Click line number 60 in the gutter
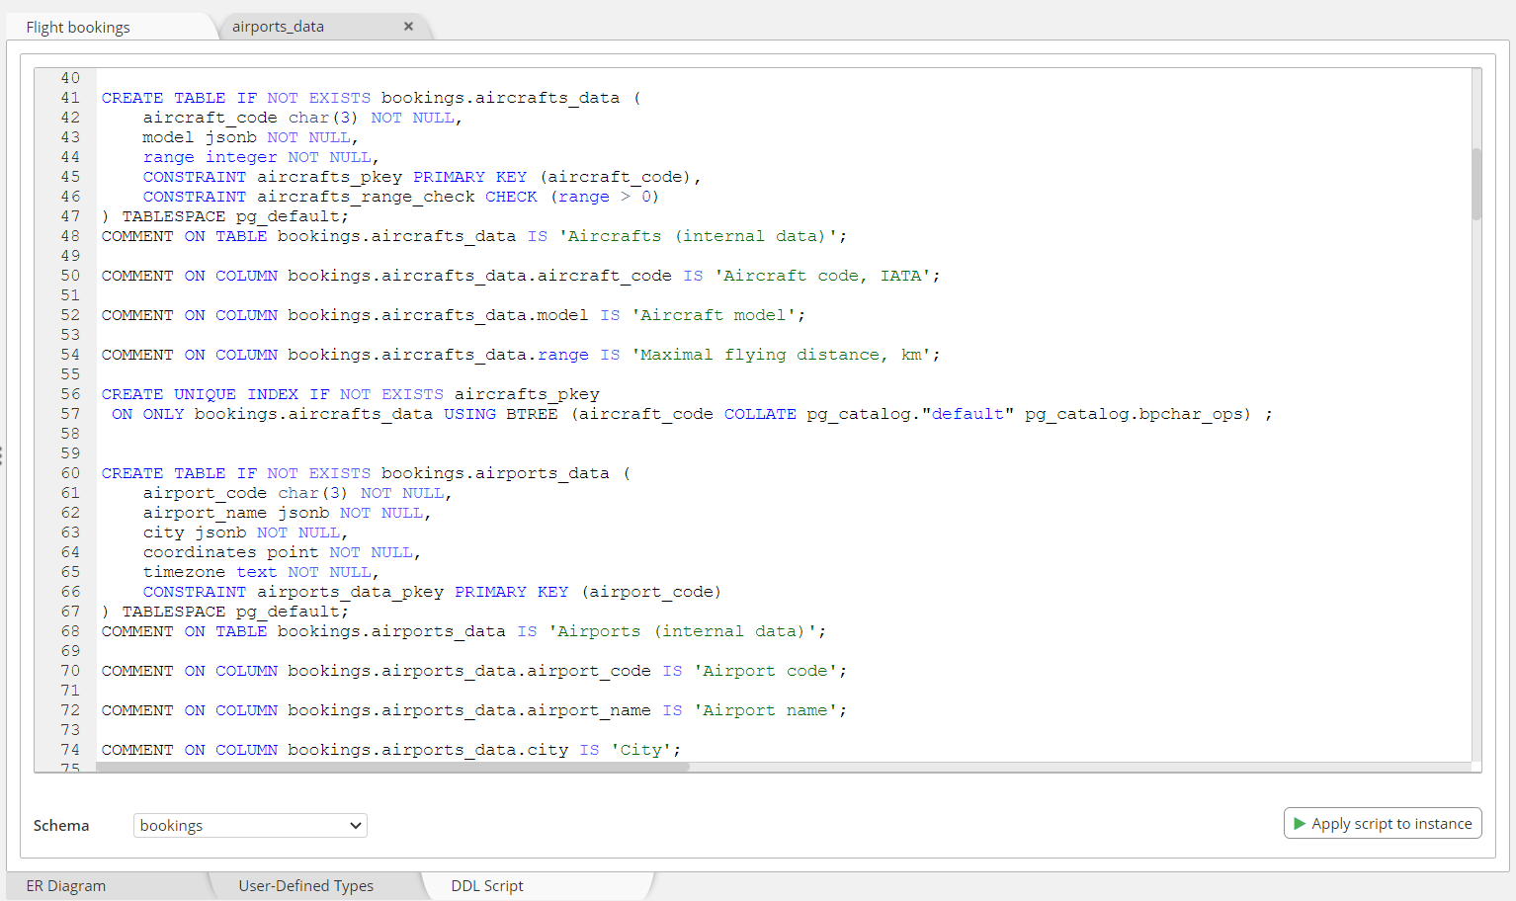Image resolution: width=1516 pixels, height=901 pixels. click(69, 472)
